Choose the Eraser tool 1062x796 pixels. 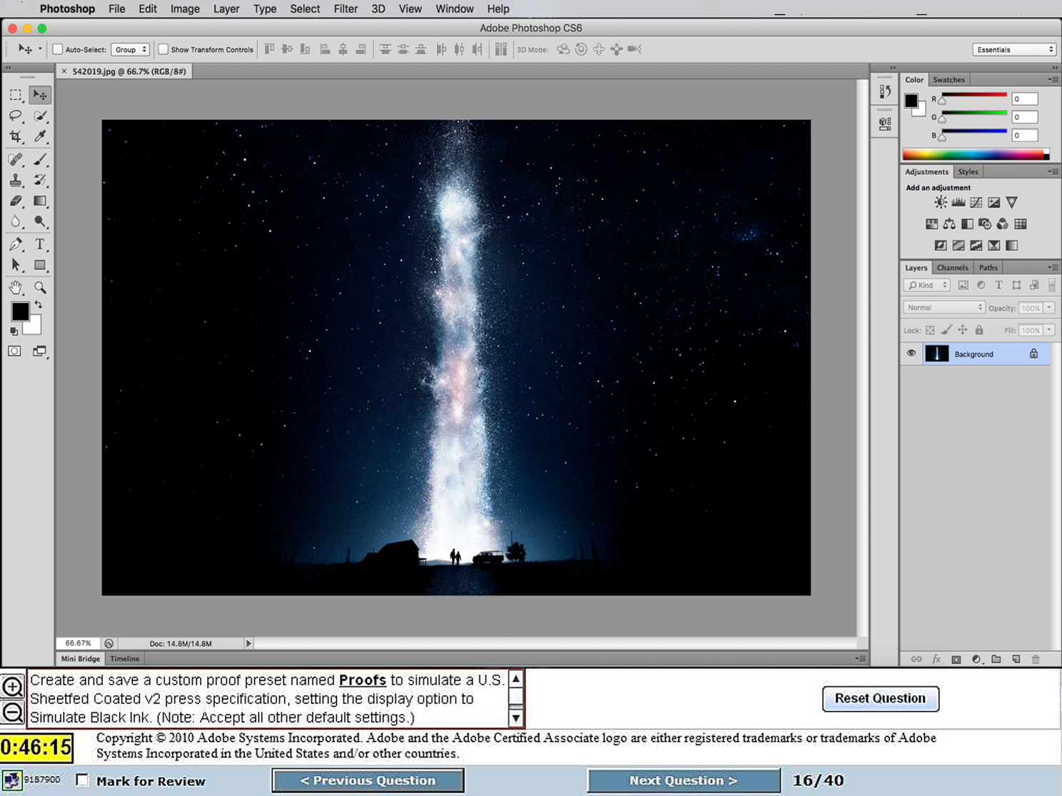click(16, 201)
